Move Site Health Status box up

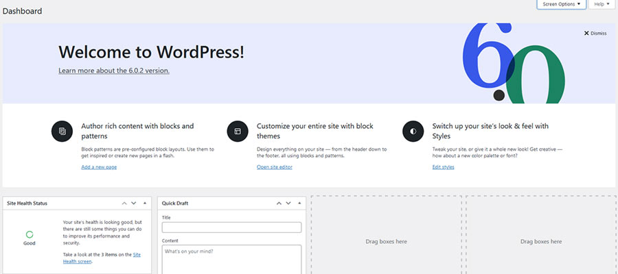[124, 203]
